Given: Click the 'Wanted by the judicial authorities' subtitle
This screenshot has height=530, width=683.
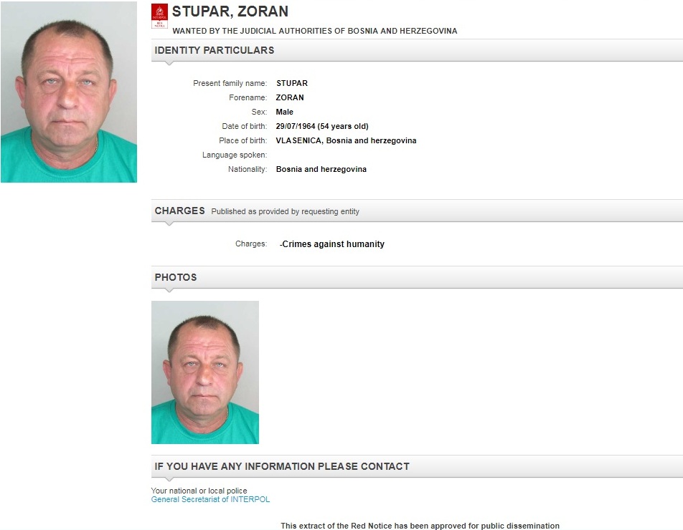Looking at the screenshot, I should (315, 31).
